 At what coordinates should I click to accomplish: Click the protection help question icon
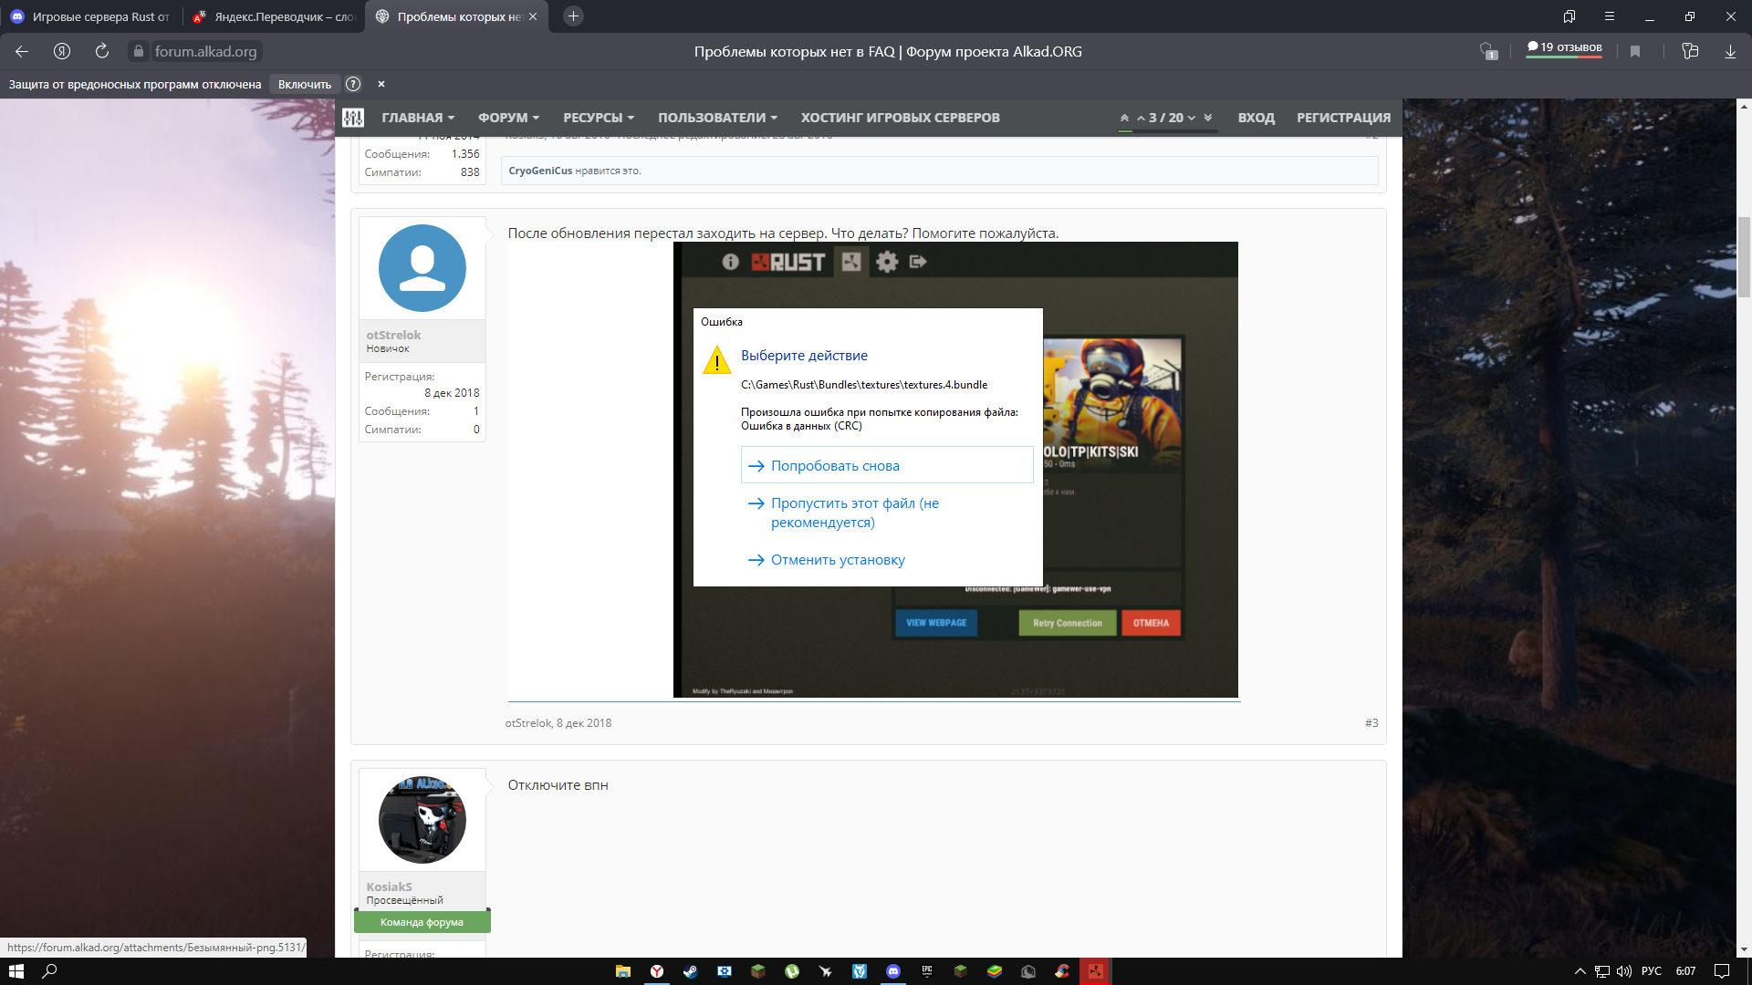pos(353,84)
